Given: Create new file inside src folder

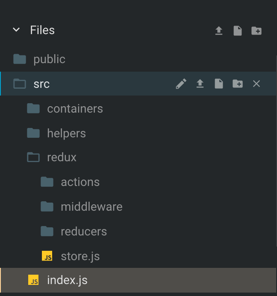Looking at the screenshot, I should [219, 84].
